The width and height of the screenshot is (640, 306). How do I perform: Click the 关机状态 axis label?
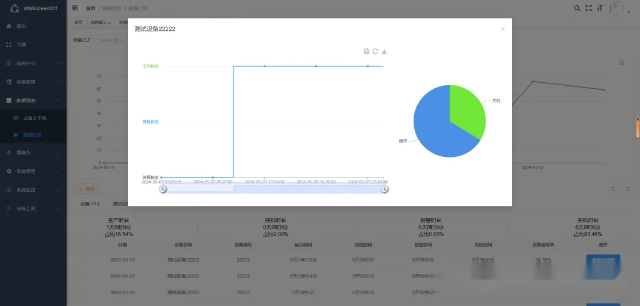click(x=150, y=177)
